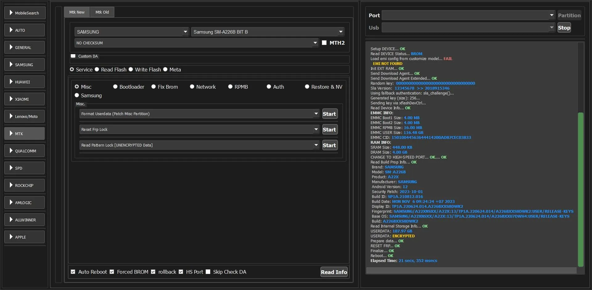Open the Usb selection dropdown

(468, 27)
